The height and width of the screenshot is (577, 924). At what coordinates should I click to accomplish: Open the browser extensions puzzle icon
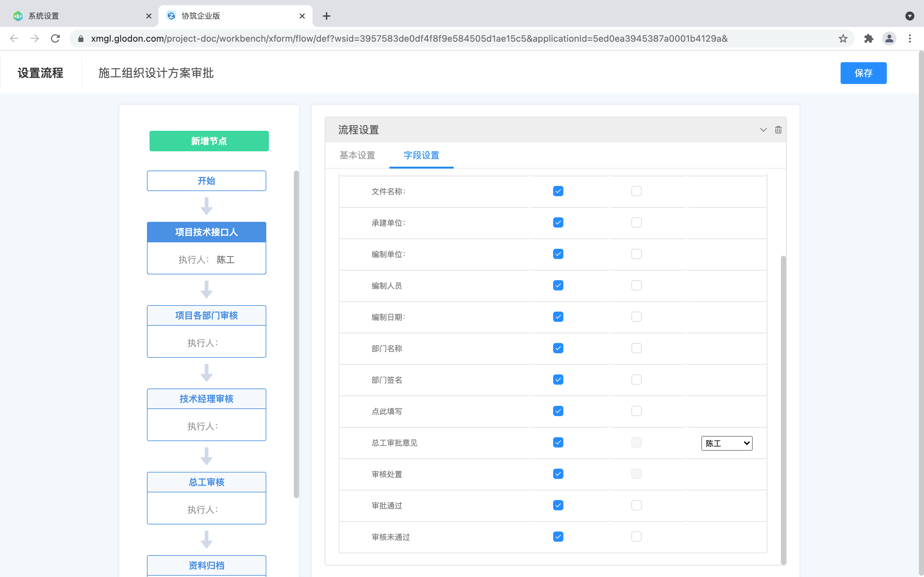(x=868, y=38)
